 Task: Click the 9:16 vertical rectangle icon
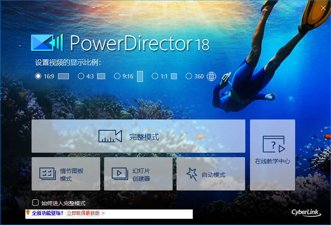[140, 76]
